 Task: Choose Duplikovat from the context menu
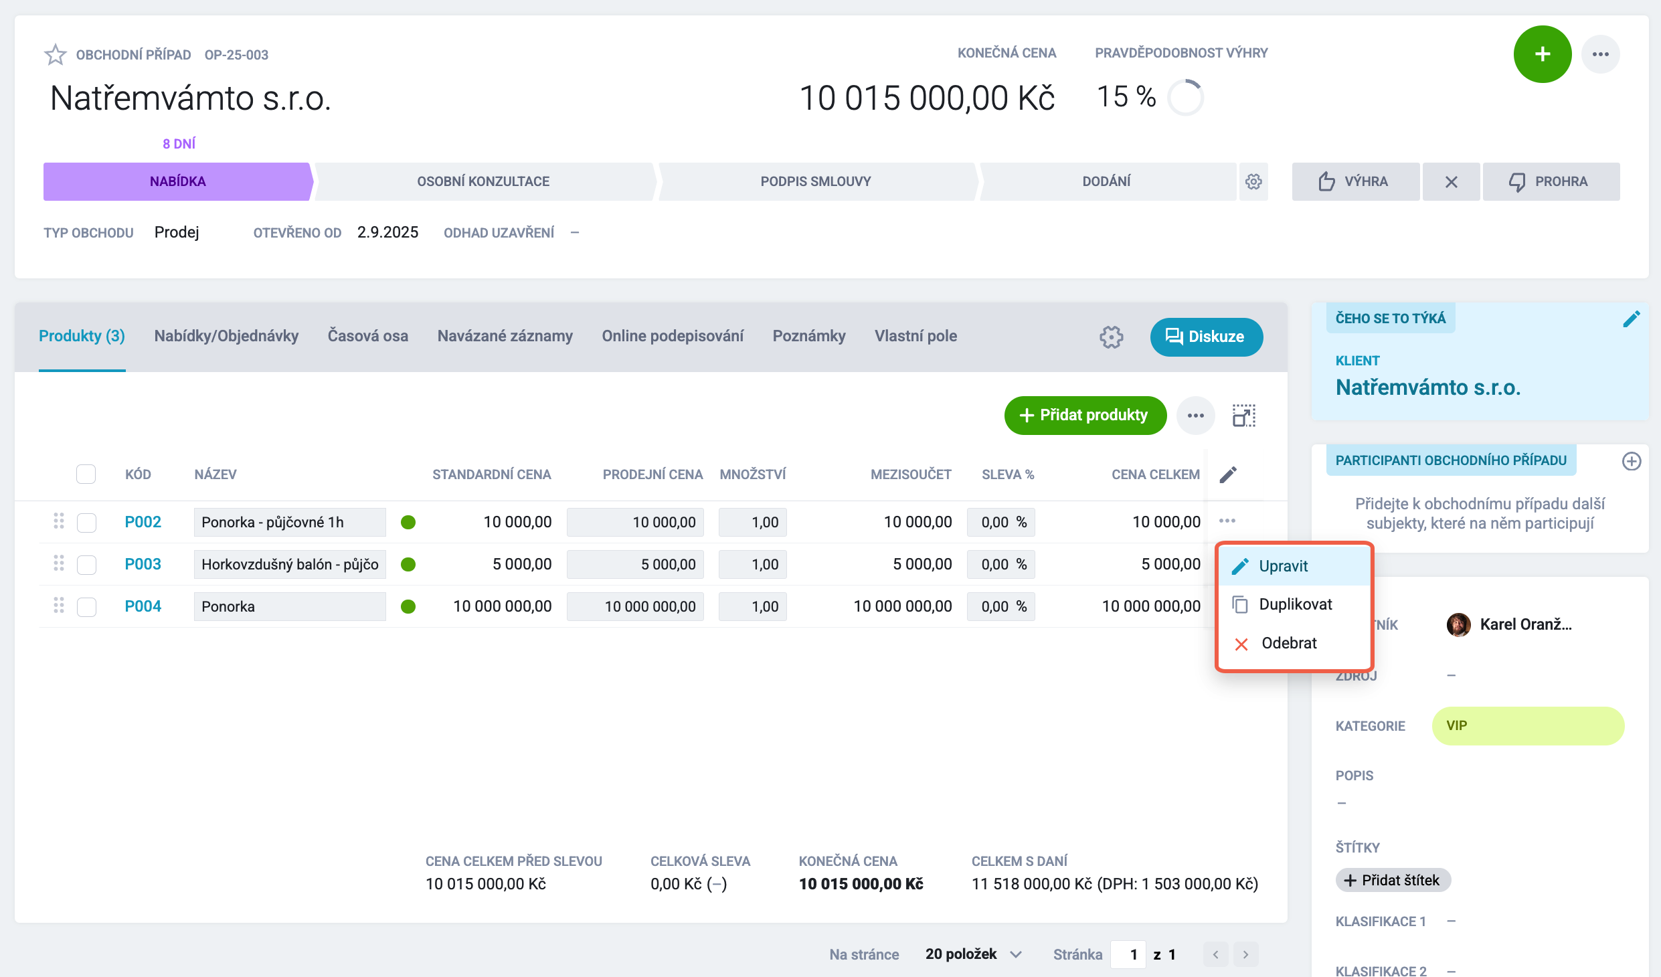pos(1294,604)
